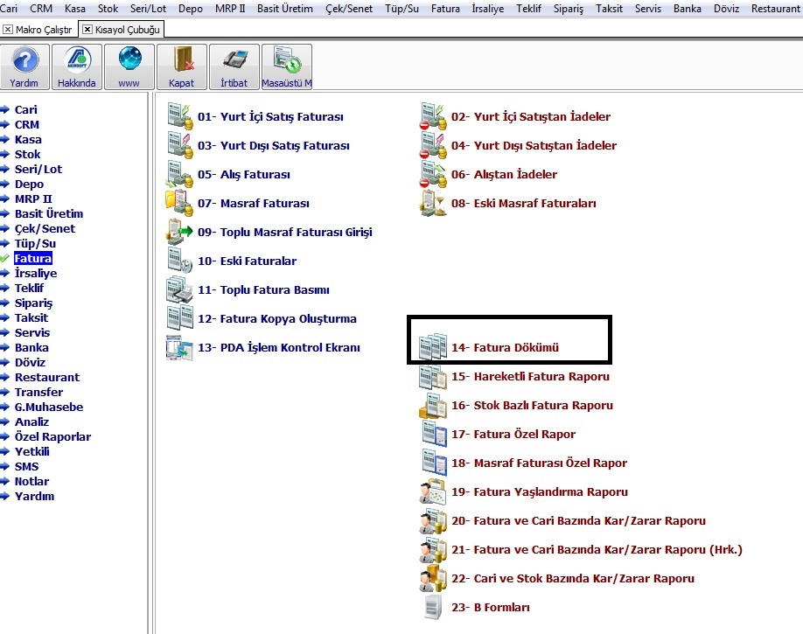Select Cari in the left module list
The image size is (803, 634).
[25, 109]
